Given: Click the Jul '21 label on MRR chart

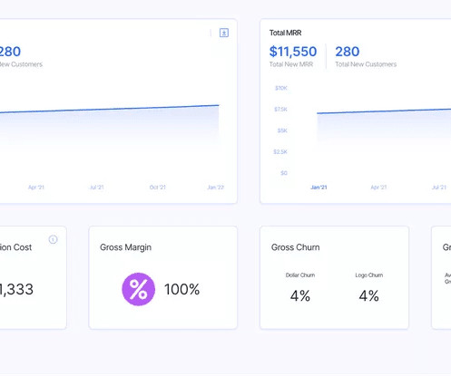Looking at the screenshot, I should point(439,188).
